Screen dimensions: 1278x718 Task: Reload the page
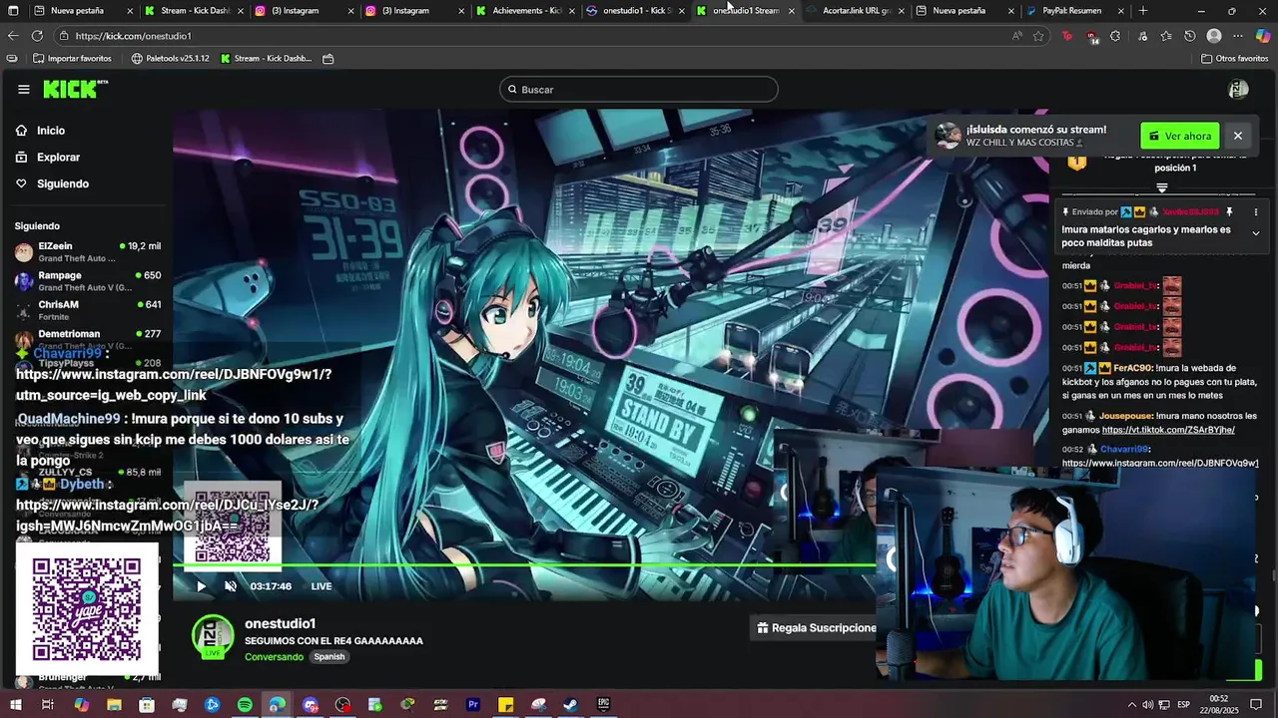point(37,36)
